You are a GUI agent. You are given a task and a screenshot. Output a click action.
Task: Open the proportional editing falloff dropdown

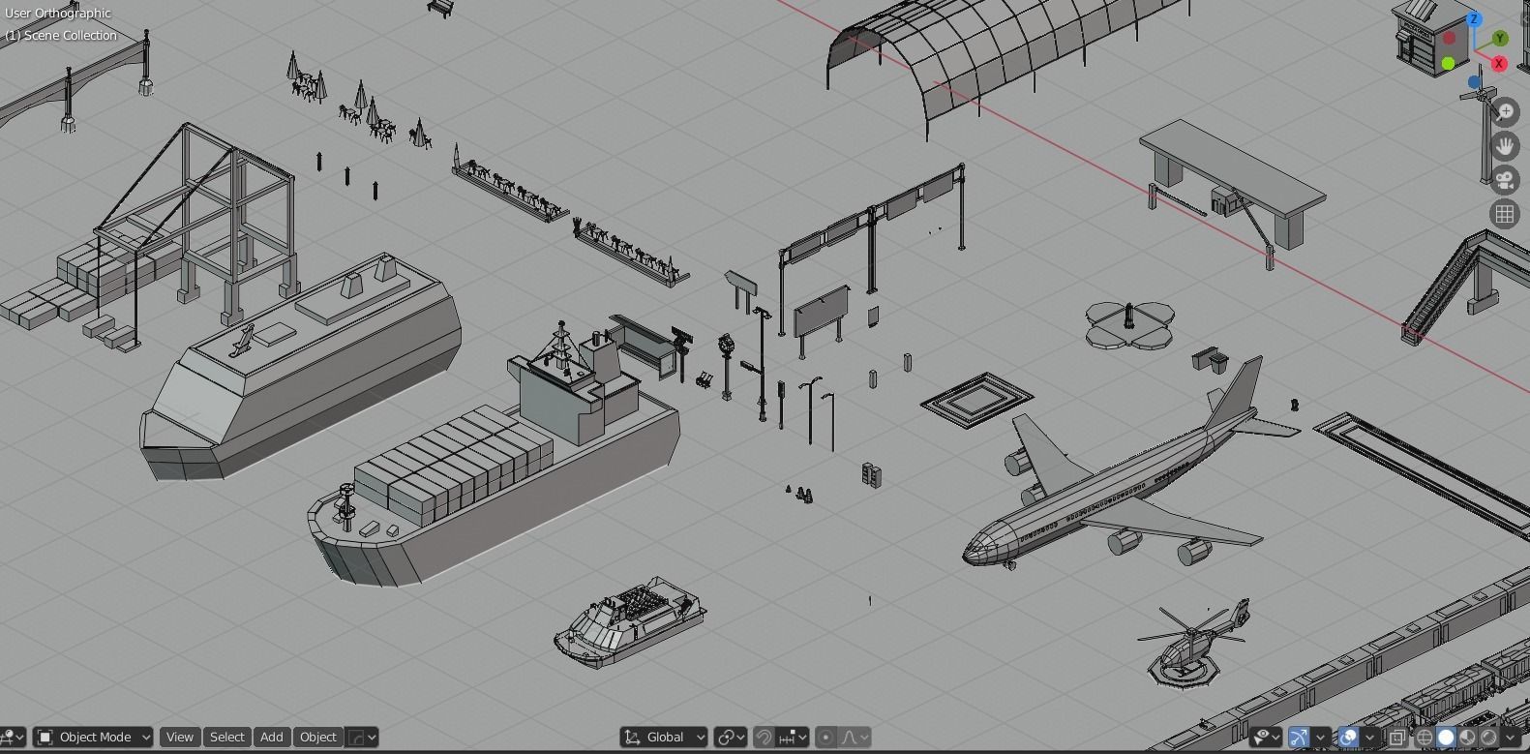(x=855, y=738)
